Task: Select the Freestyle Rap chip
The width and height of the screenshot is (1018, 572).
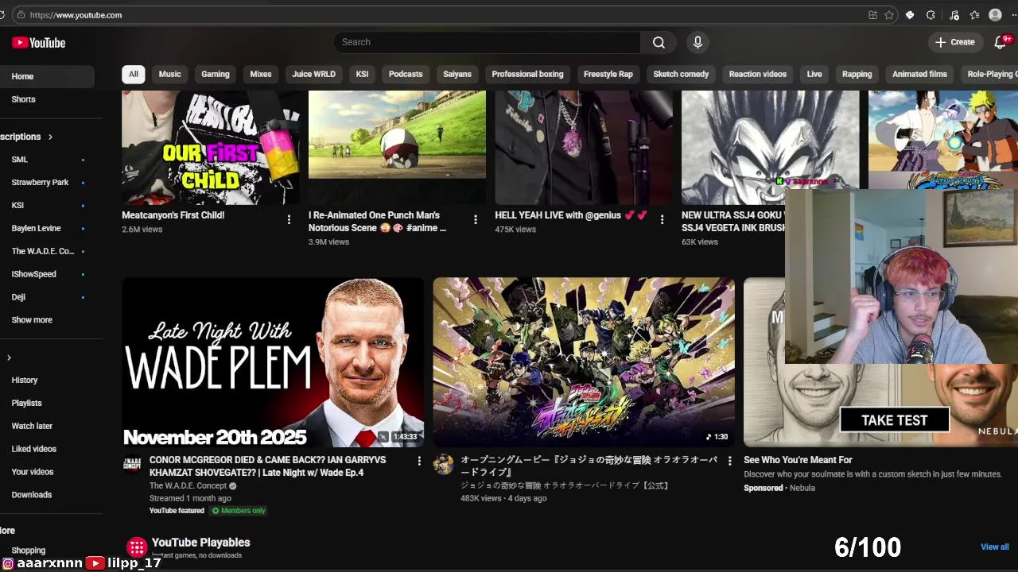Action: click(x=608, y=74)
